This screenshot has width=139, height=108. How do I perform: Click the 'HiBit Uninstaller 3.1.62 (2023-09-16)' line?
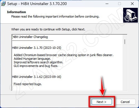36,77
